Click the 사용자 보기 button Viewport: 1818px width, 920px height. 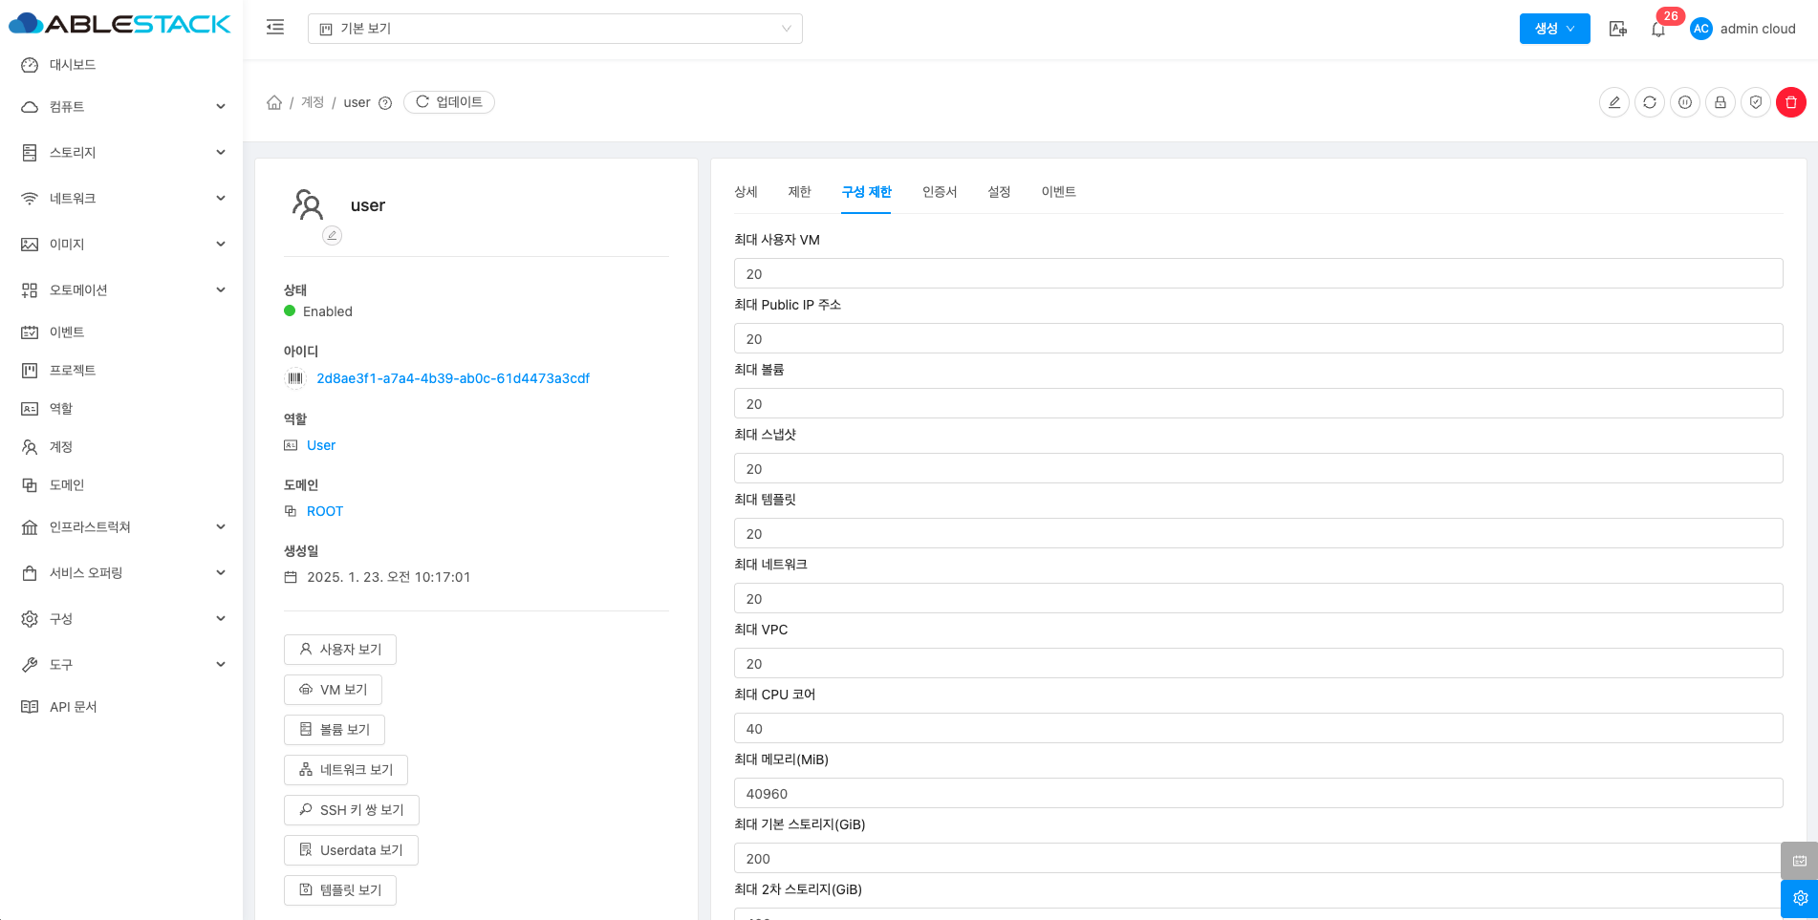(x=340, y=650)
